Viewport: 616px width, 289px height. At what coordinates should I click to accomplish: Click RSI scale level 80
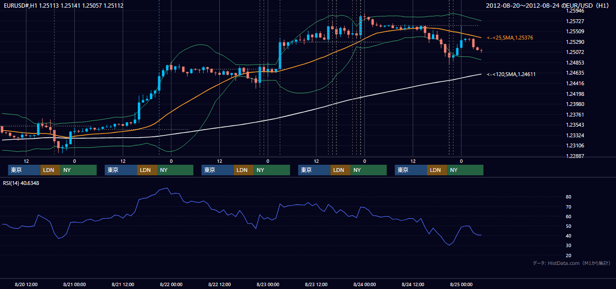pos(569,197)
